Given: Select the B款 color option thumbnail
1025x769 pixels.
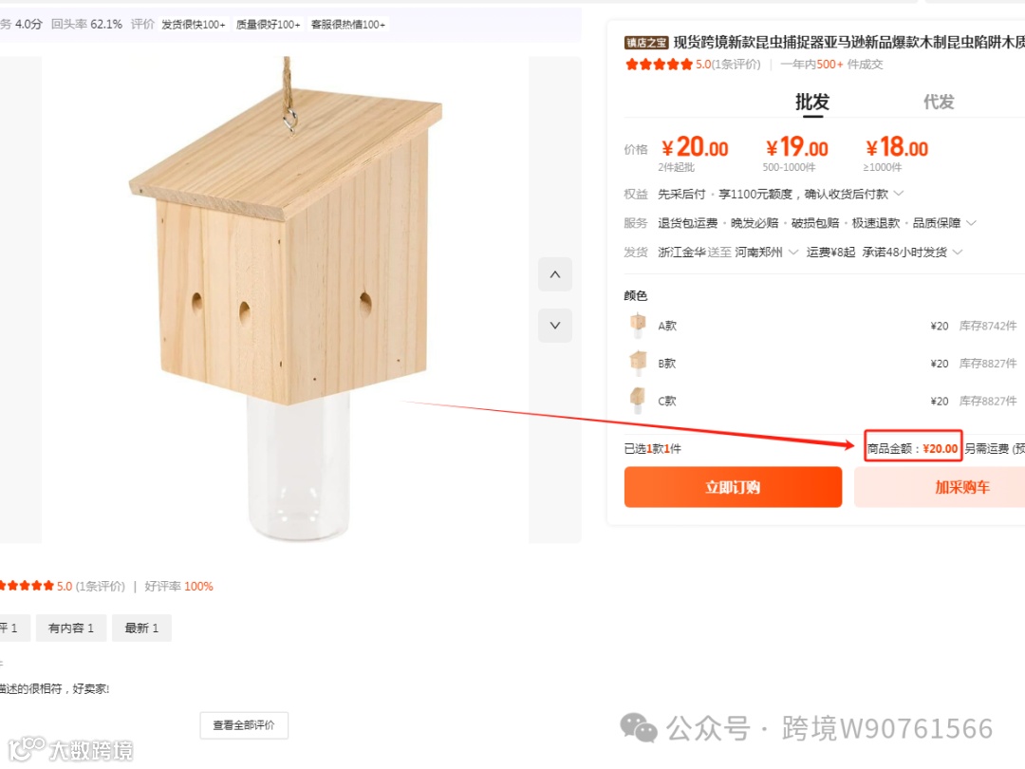Looking at the screenshot, I should tap(638, 363).
